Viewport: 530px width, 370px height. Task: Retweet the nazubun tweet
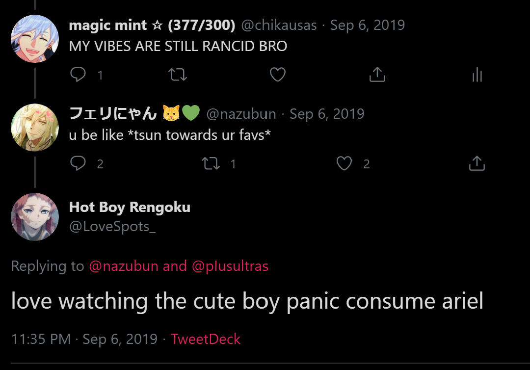click(x=211, y=163)
